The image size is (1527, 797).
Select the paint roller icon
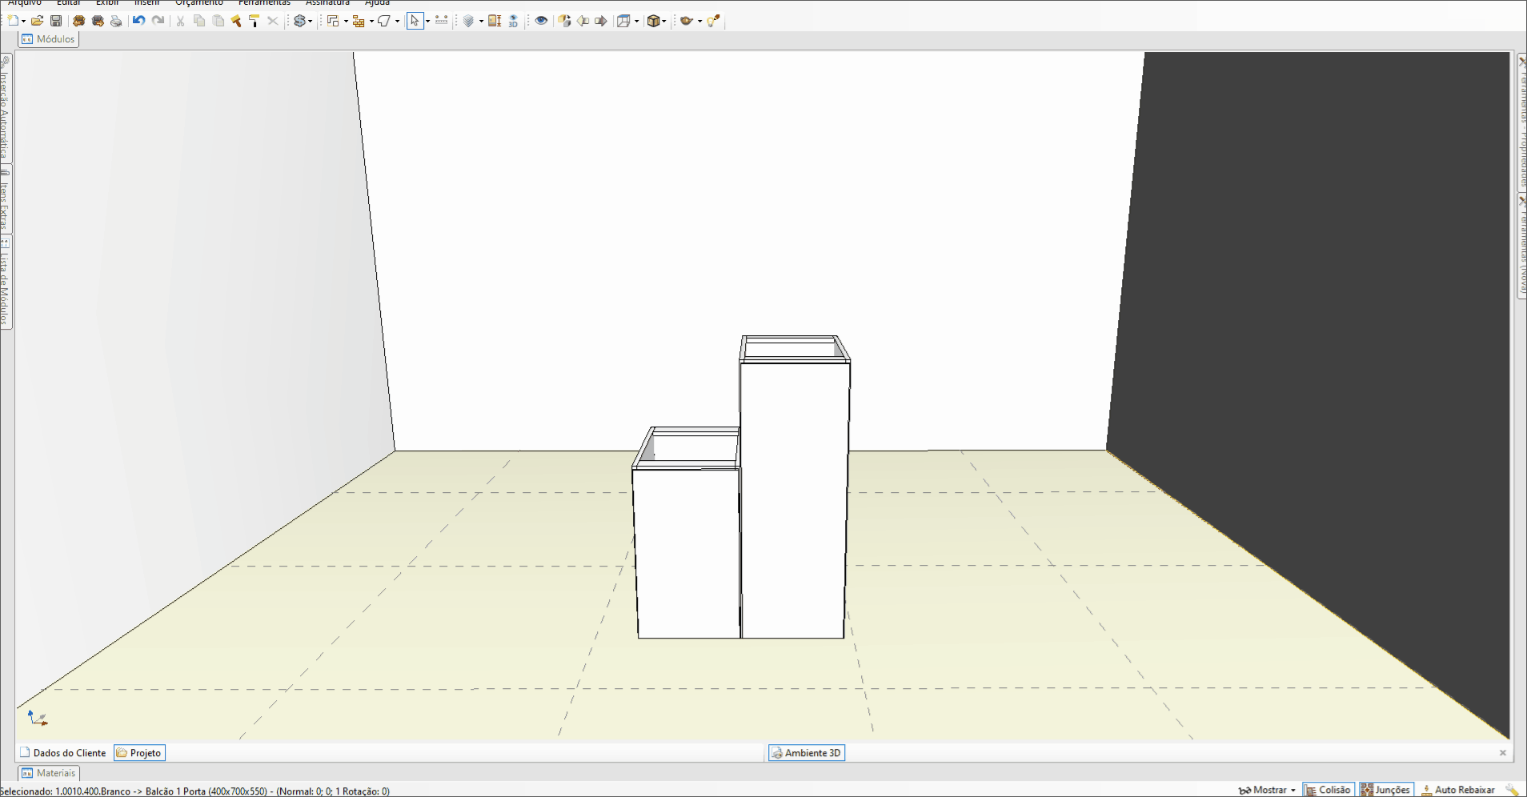pos(254,21)
